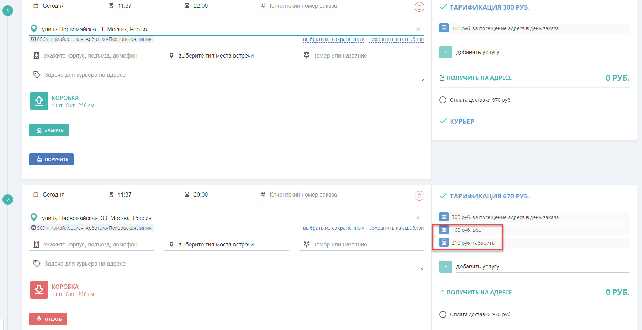Focus Задача для курьера на адресе, order 1
Screen dimensions: 642x330
coord(227,75)
